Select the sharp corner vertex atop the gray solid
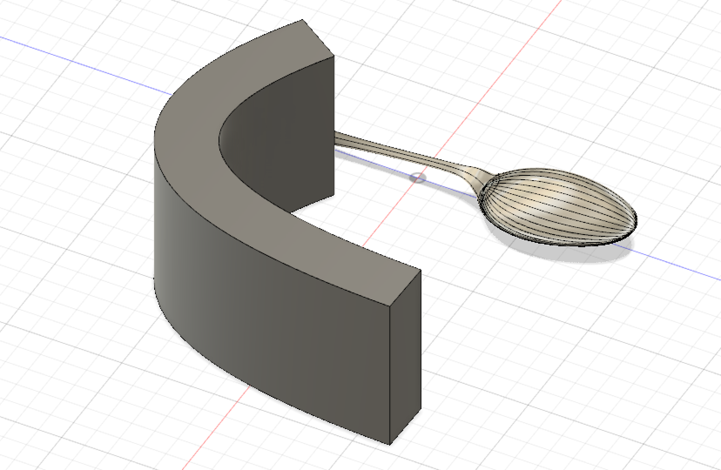 tap(301, 20)
